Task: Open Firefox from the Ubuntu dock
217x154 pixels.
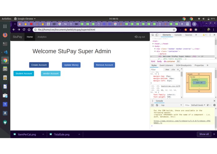Action: [5, 35]
